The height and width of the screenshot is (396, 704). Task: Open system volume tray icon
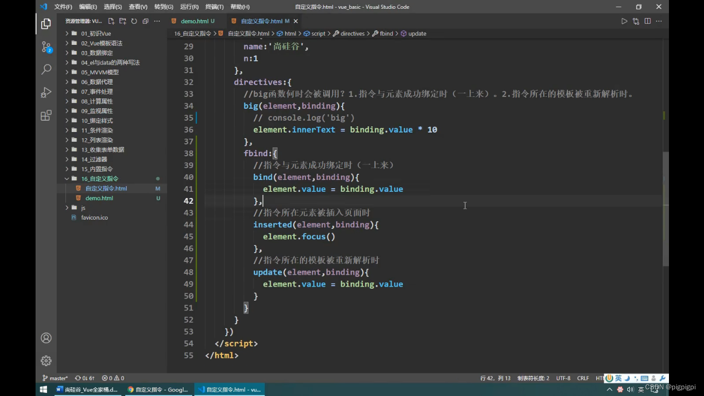[630, 389]
